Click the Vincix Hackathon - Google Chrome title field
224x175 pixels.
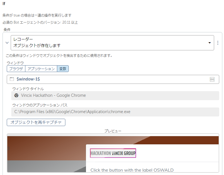[115, 96]
